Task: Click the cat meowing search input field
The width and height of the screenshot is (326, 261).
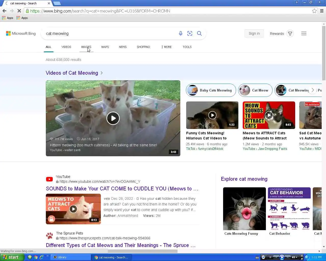Action: (110, 33)
